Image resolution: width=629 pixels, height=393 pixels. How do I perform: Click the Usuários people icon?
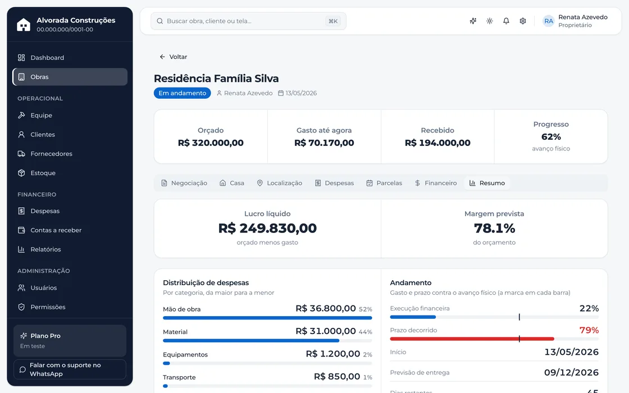[x=21, y=288]
